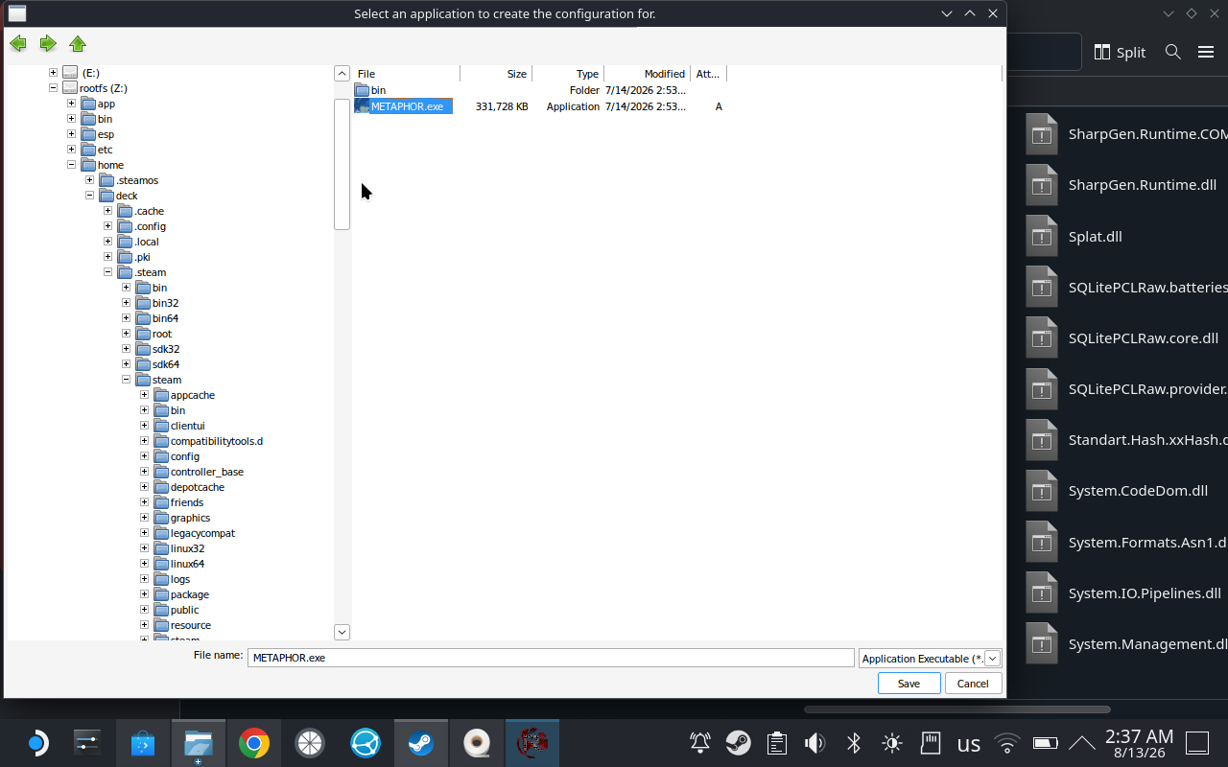Image resolution: width=1228 pixels, height=767 pixels.
Task: Select SharpGen.Runtime.dll in the file manager
Action: [1142, 185]
